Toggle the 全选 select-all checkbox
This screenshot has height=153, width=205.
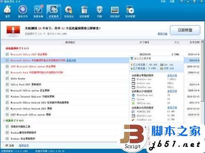pyautogui.click(x=7, y=146)
